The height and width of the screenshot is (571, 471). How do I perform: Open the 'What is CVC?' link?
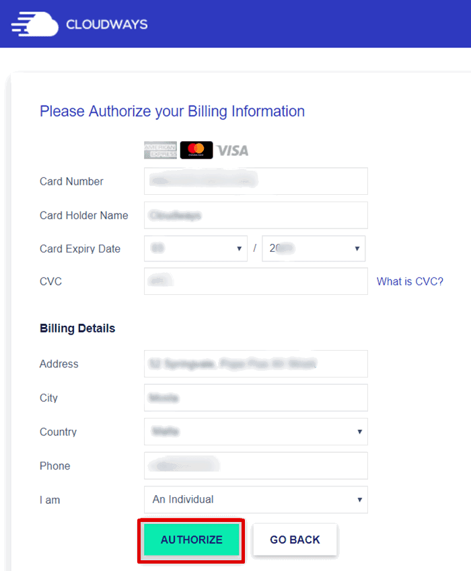pyautogui.click(x=410, y=281)
